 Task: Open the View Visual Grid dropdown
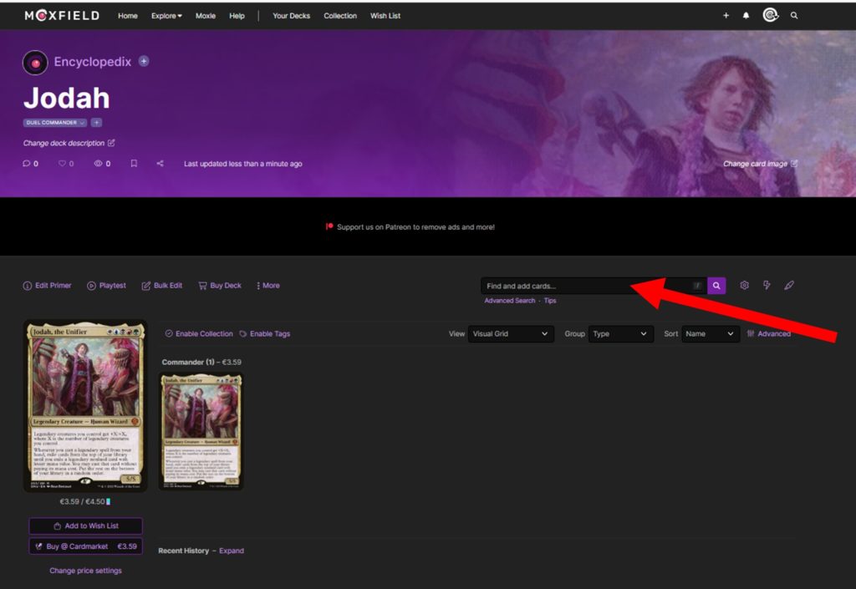click(511, 334)
